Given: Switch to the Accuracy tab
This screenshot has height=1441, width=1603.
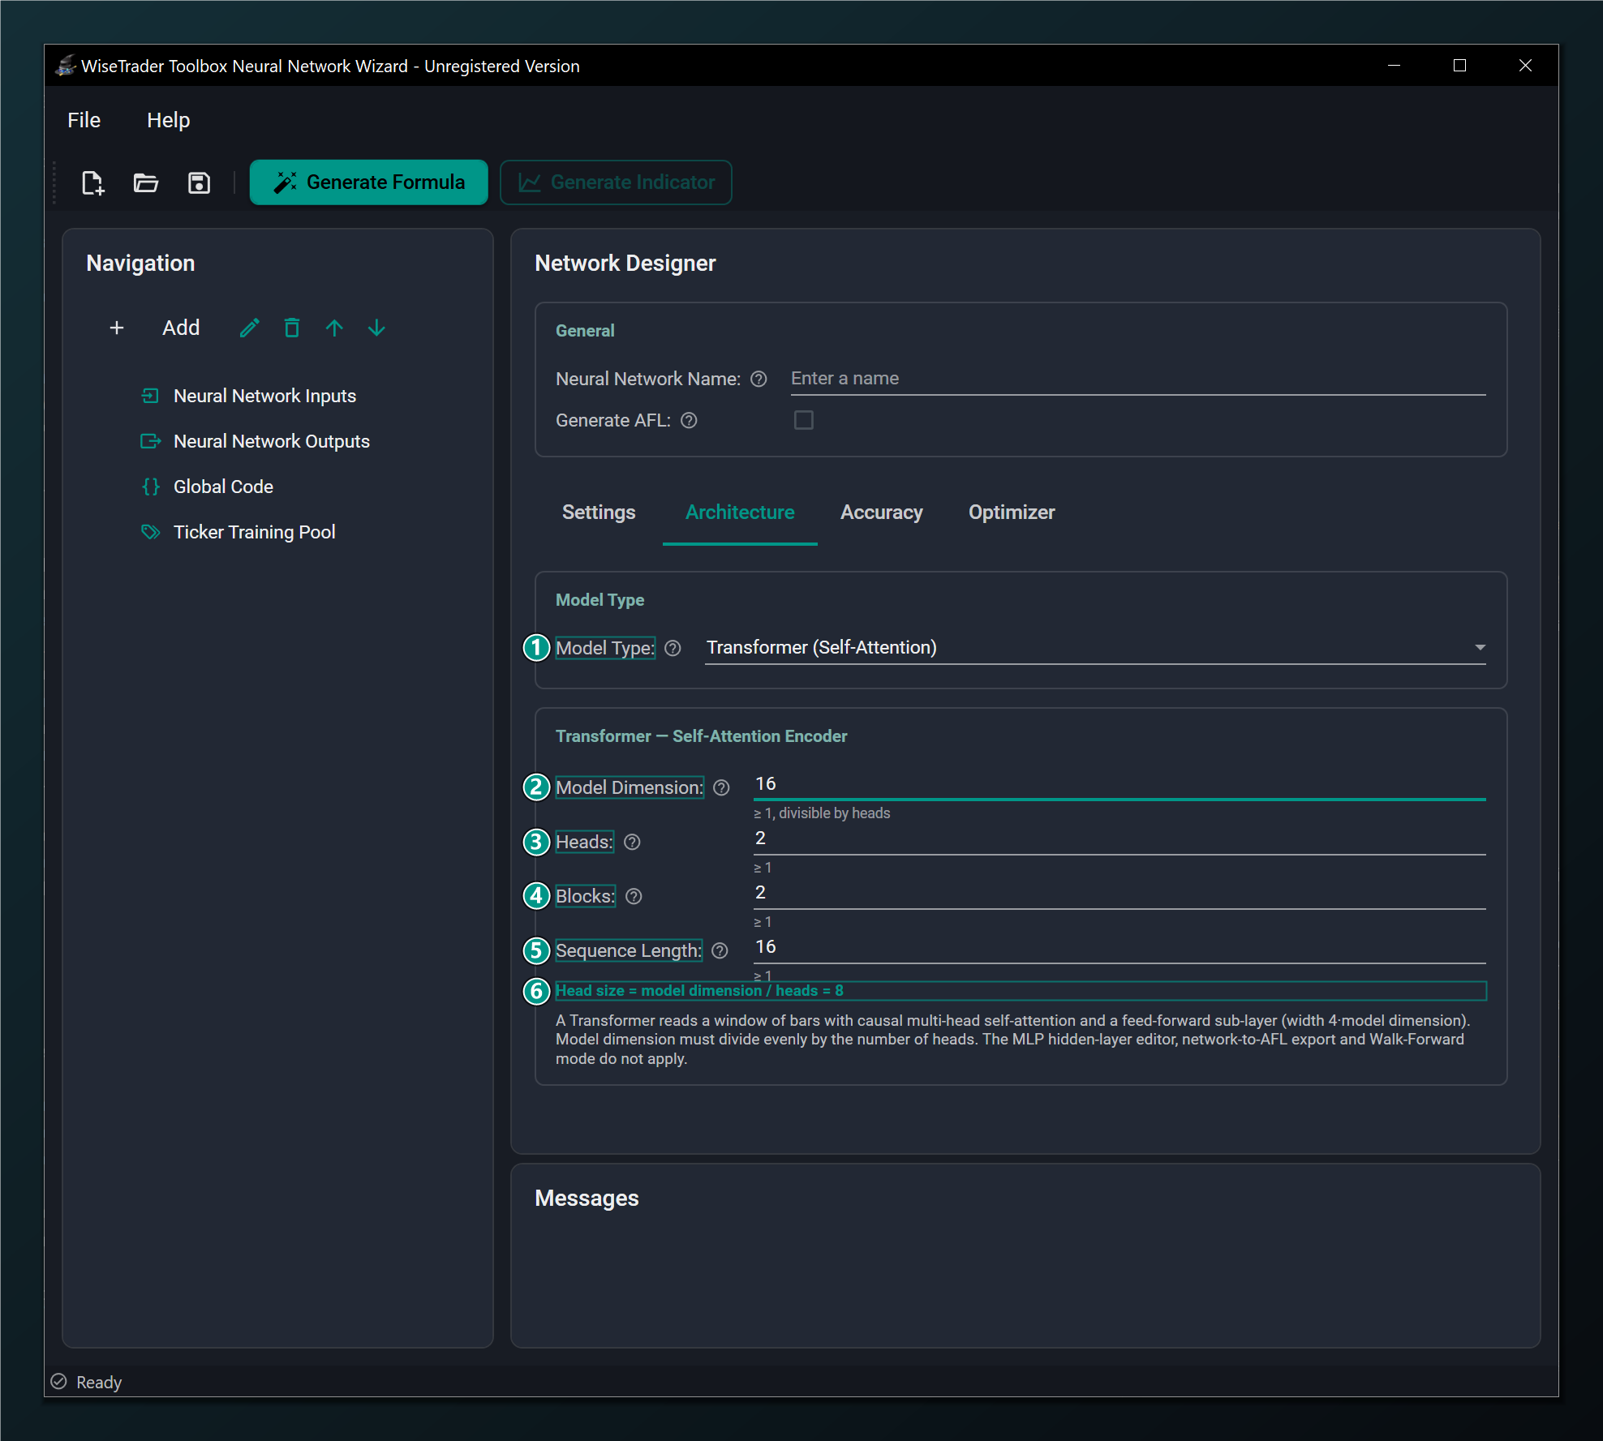Looking at the screenshot, I should [882, 512].
